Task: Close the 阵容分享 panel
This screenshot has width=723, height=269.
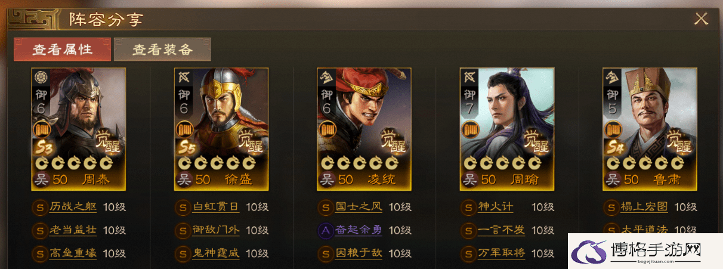Action: click(701, 18)
